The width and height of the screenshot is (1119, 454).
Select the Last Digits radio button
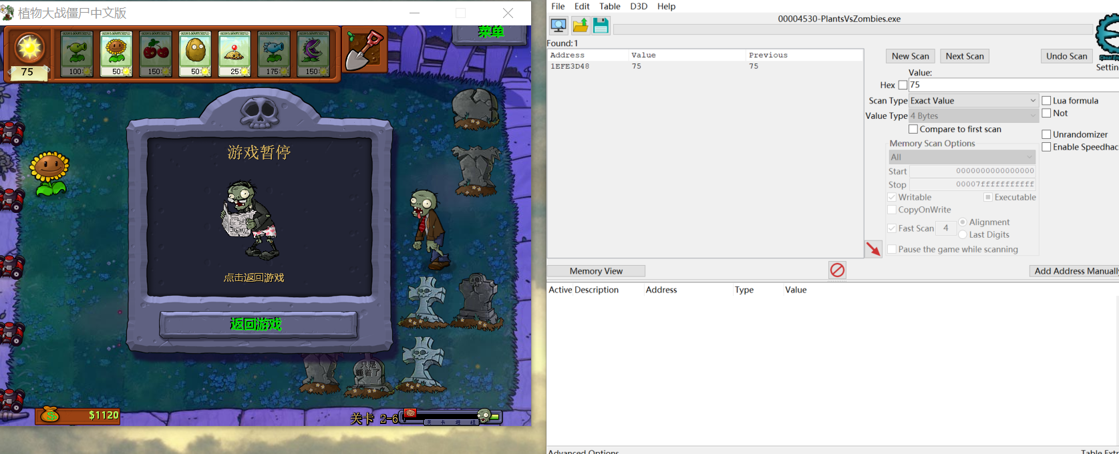962,234
